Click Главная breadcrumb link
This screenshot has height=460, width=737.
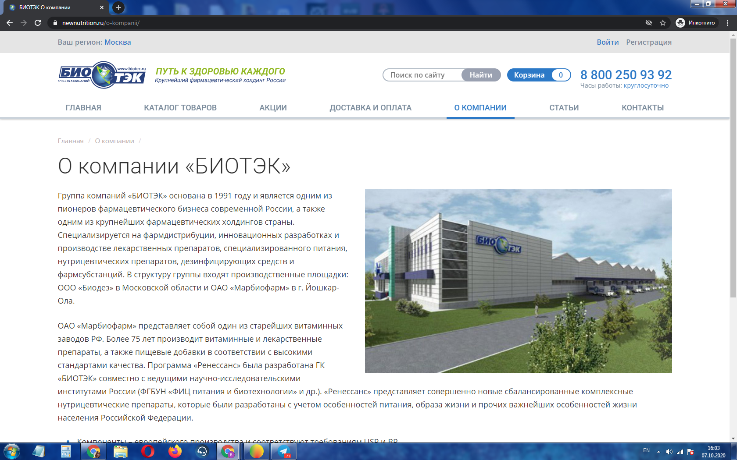71,141
